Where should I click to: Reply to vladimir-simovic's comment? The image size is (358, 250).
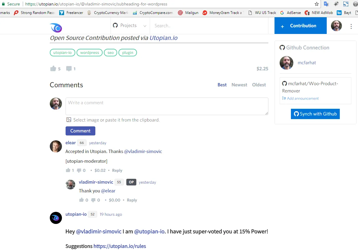click(x=132, y=200)
